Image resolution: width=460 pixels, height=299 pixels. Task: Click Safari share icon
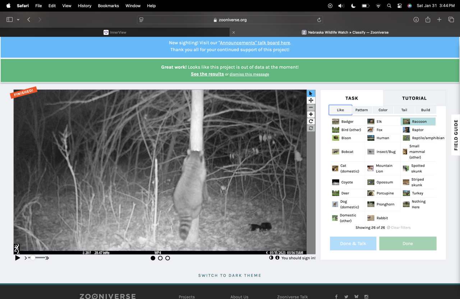tap(428, 20)
